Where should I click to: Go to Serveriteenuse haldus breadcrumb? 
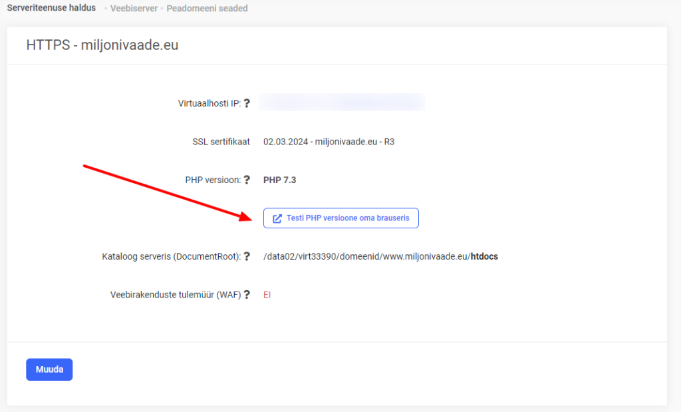coord(51,9)
